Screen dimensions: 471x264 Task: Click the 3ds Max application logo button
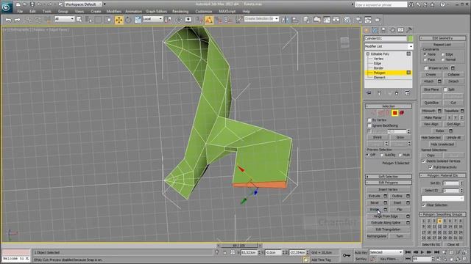tap(7, 7)
